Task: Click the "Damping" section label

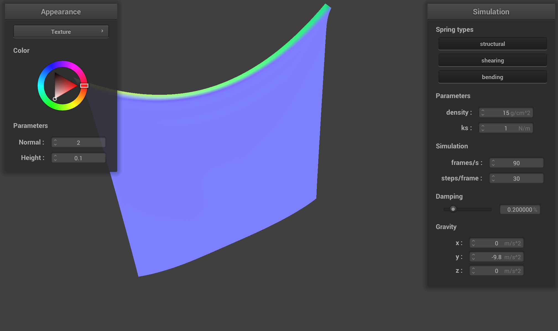Action: pyautogui.click(x=449, y=196)
